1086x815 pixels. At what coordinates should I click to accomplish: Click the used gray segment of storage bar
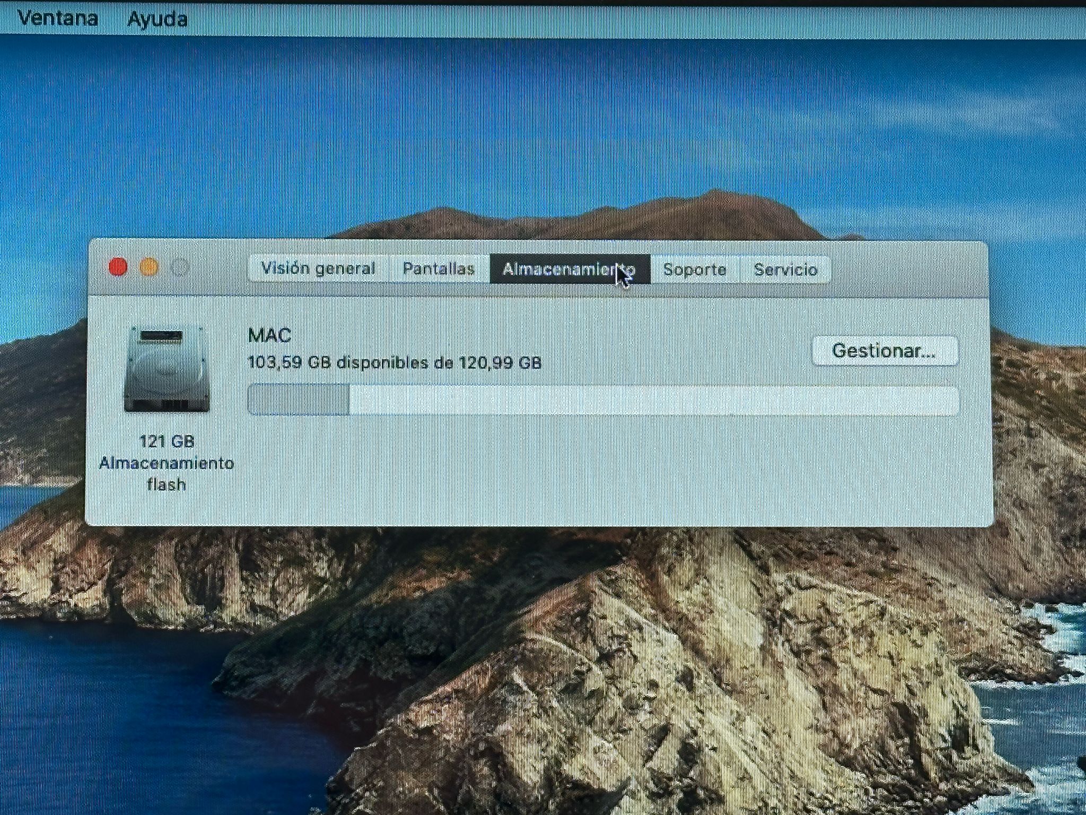tap(298, 400)
